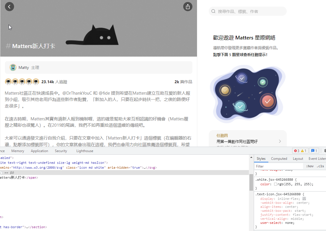Select the Styles pane tab
This screenshot has width=326, height=231.
(x=261, y=159)
